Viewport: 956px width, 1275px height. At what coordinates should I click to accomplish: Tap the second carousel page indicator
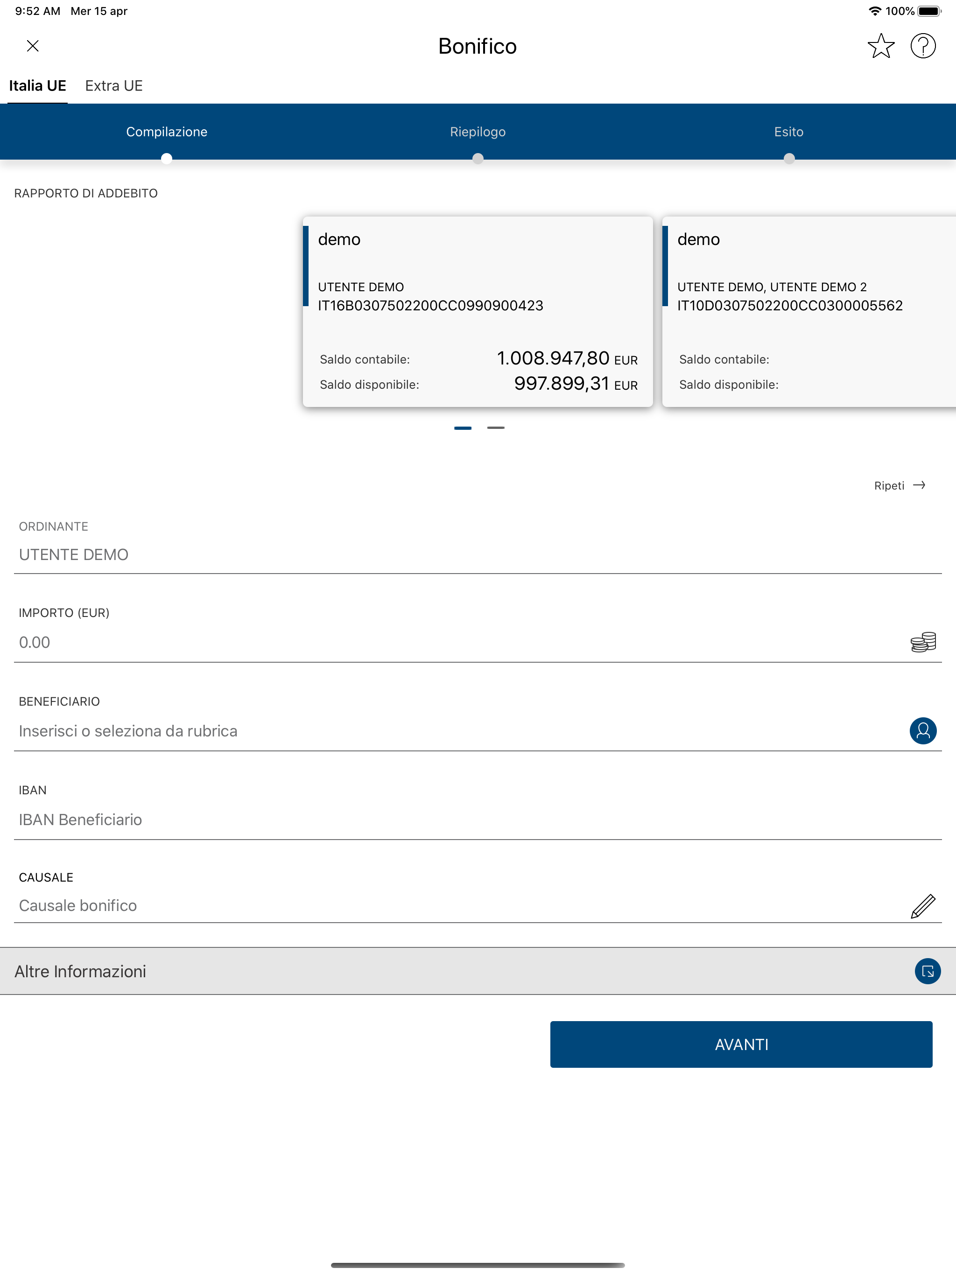click(x=496, y=427)
